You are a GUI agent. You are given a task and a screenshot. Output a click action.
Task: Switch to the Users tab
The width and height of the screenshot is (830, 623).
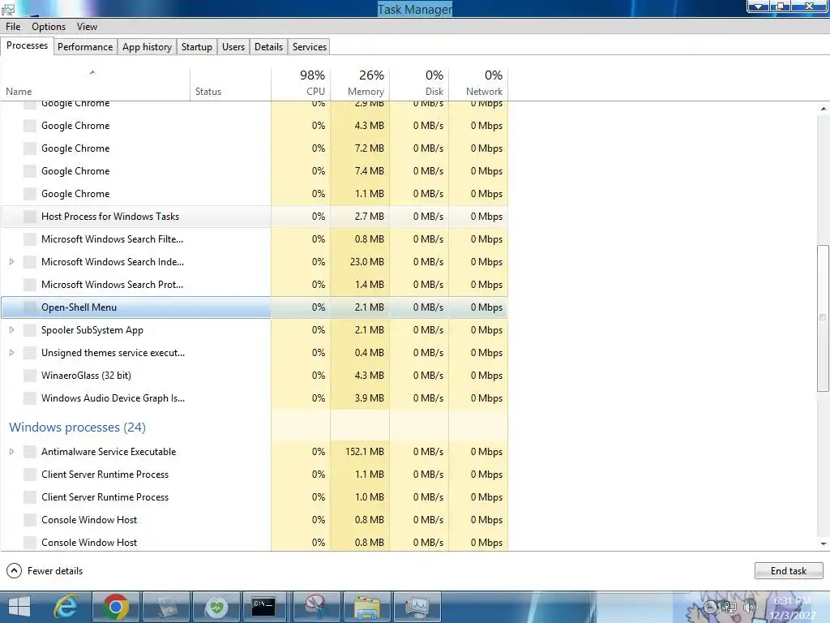tap(233, 46)
